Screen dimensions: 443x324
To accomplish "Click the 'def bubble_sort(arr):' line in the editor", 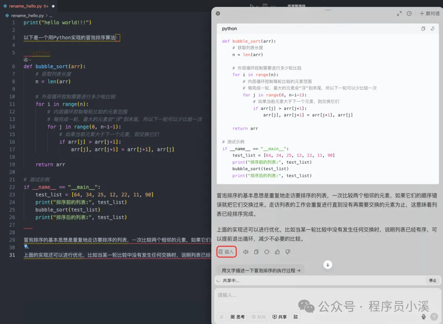I will (55, 66).
